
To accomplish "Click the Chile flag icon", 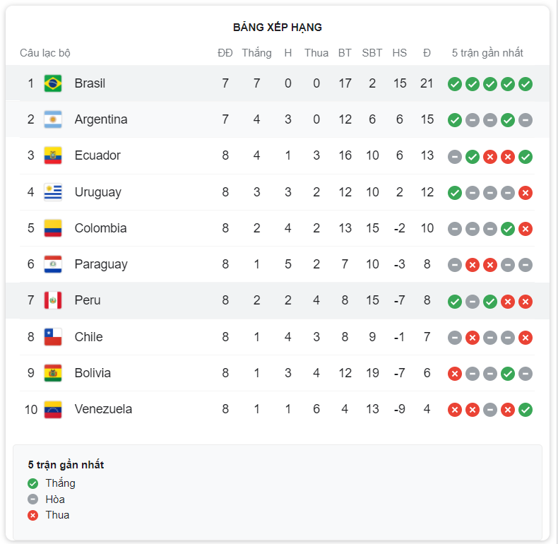I will click(53, 337).
